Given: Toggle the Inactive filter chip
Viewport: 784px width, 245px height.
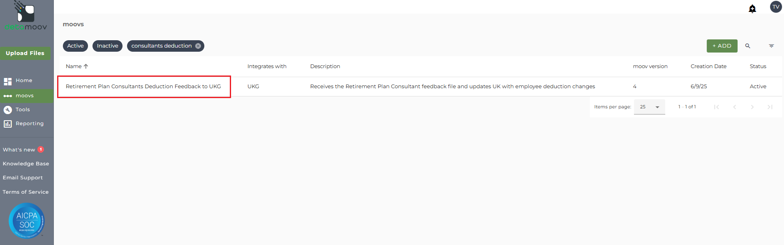Looking at the screenshot, I should click(x=107, y=46).
